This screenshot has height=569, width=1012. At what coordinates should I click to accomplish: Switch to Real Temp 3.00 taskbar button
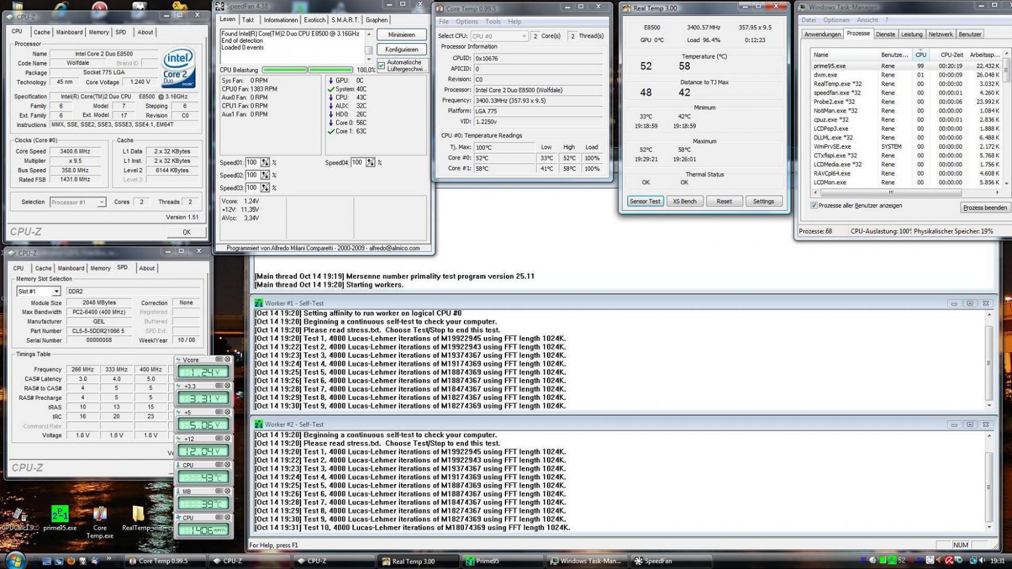pos(419,561)
